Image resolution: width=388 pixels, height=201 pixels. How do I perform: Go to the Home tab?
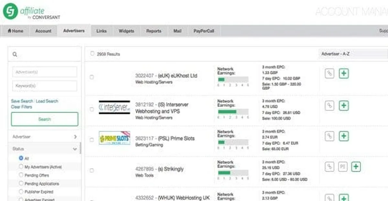point(16,31)
